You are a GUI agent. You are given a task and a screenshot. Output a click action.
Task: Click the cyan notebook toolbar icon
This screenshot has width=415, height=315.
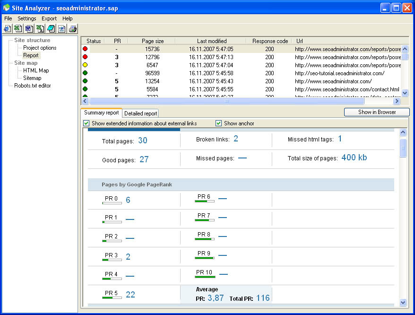tap(51, 29)
